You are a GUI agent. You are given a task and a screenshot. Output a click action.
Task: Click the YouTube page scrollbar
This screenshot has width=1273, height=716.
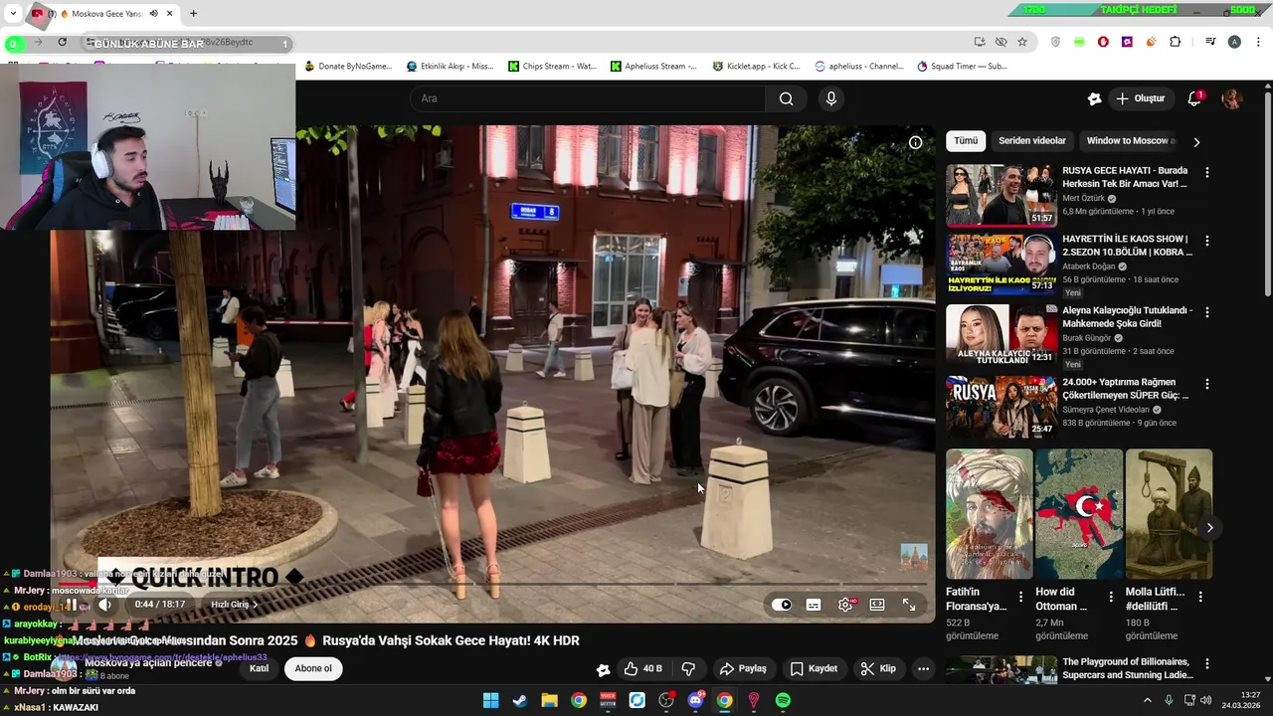click(1267, 194)
